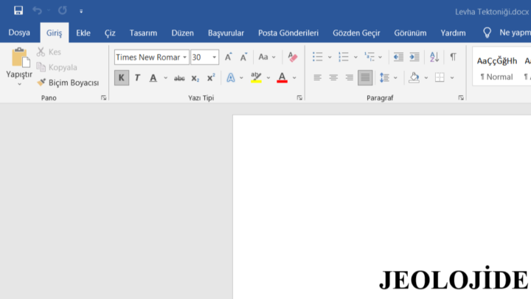Select the Normal style thumbnail
Viewport: 531px width, 299px height.
click(497, 67)
